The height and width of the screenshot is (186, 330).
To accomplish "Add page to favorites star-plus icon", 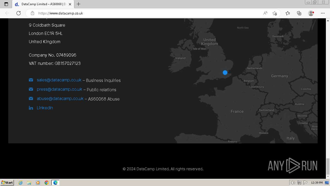I will pyautogui.click(x=275, y=13).
